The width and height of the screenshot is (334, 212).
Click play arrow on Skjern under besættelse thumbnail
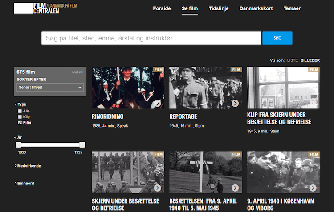point(158,188)
